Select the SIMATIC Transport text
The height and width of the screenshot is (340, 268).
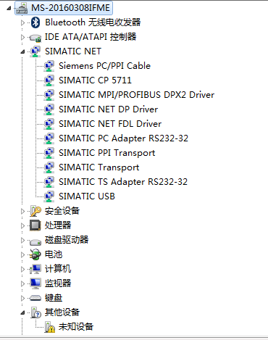tap(99, 167)
